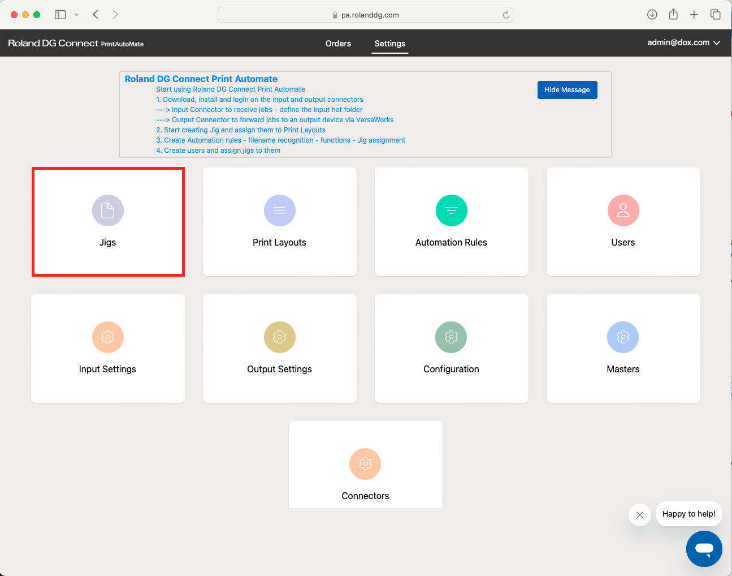Viewport: 732px width, 576px height.
Task: Click the pa.rolanddg.com address bar
Action: point(365,15)
